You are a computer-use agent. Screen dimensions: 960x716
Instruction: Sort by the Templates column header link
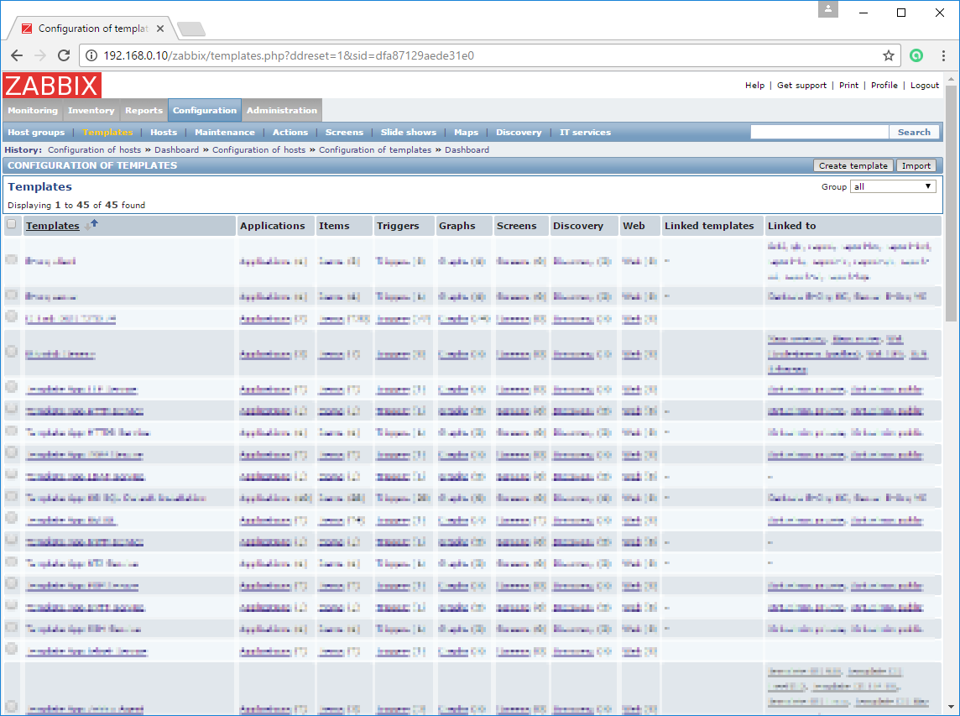coord(53,226)
